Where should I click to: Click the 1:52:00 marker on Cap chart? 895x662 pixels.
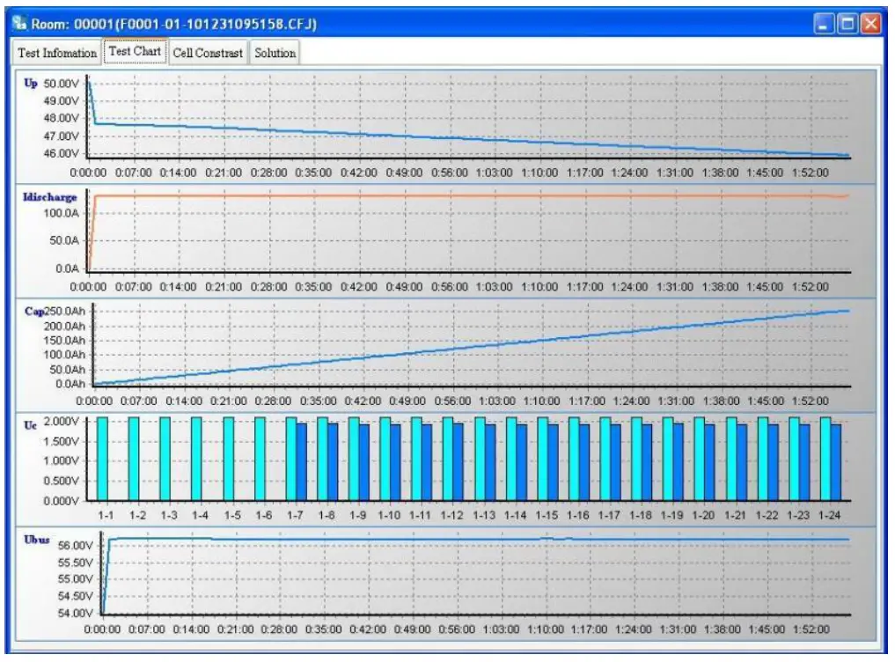point(809,399)
